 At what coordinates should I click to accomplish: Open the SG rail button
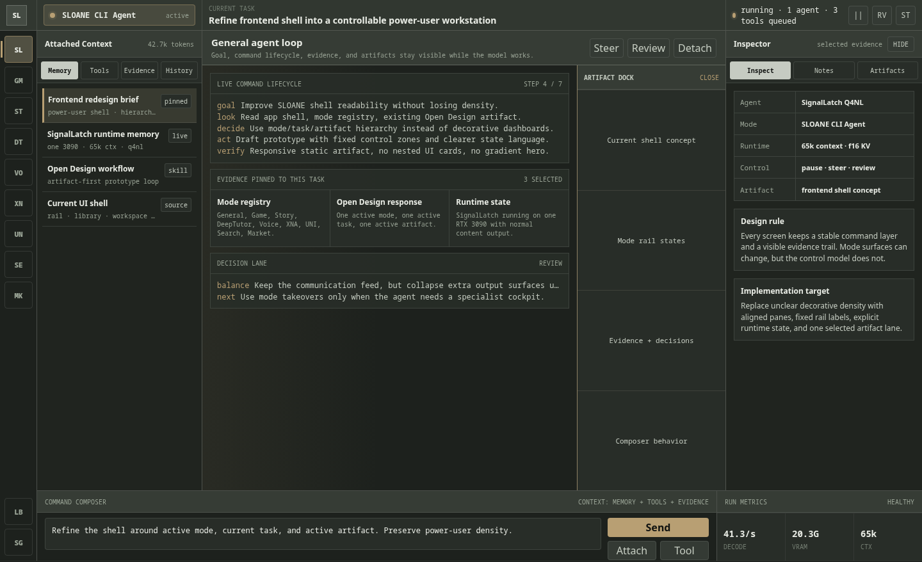[x=19, y=543]
